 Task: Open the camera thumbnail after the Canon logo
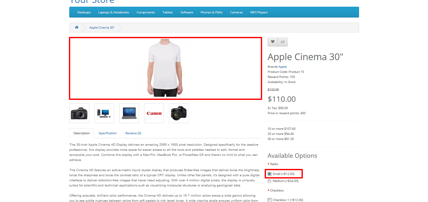179,113
